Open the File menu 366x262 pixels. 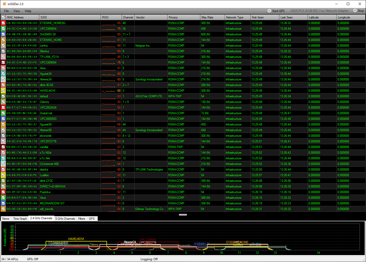click(x=6, y=11)
